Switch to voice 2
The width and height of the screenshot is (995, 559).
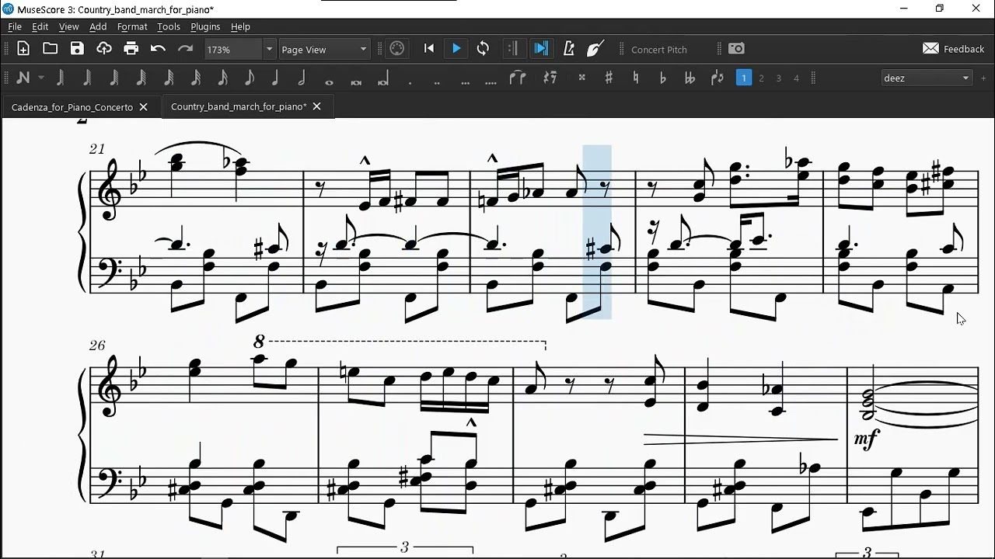(761, 78)
